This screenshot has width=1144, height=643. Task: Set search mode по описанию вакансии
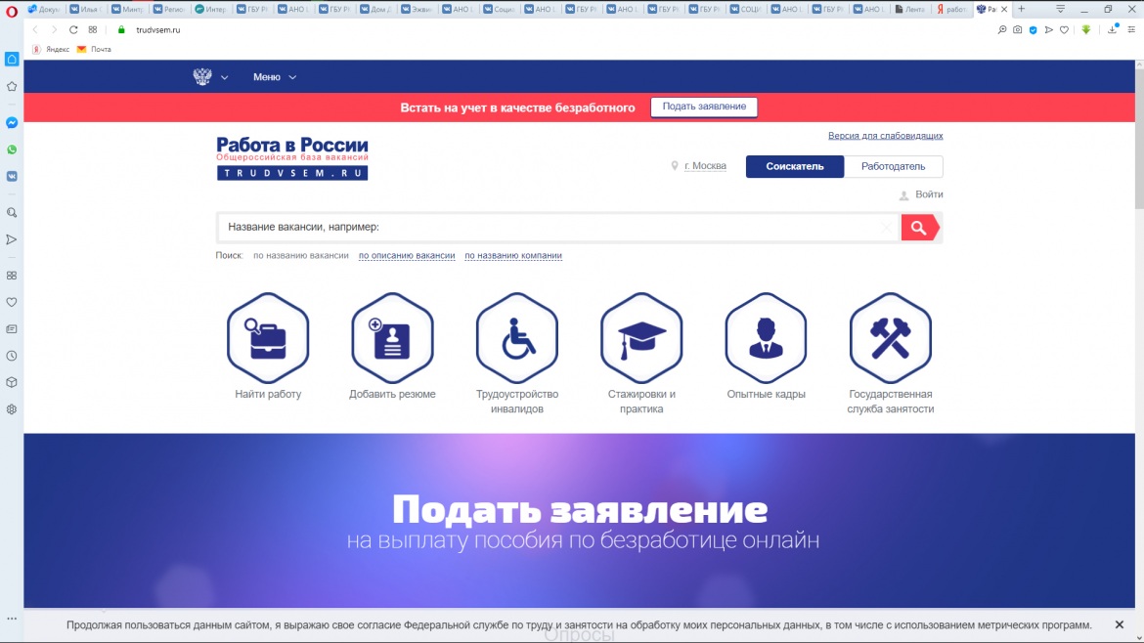[x=407, y=255]
